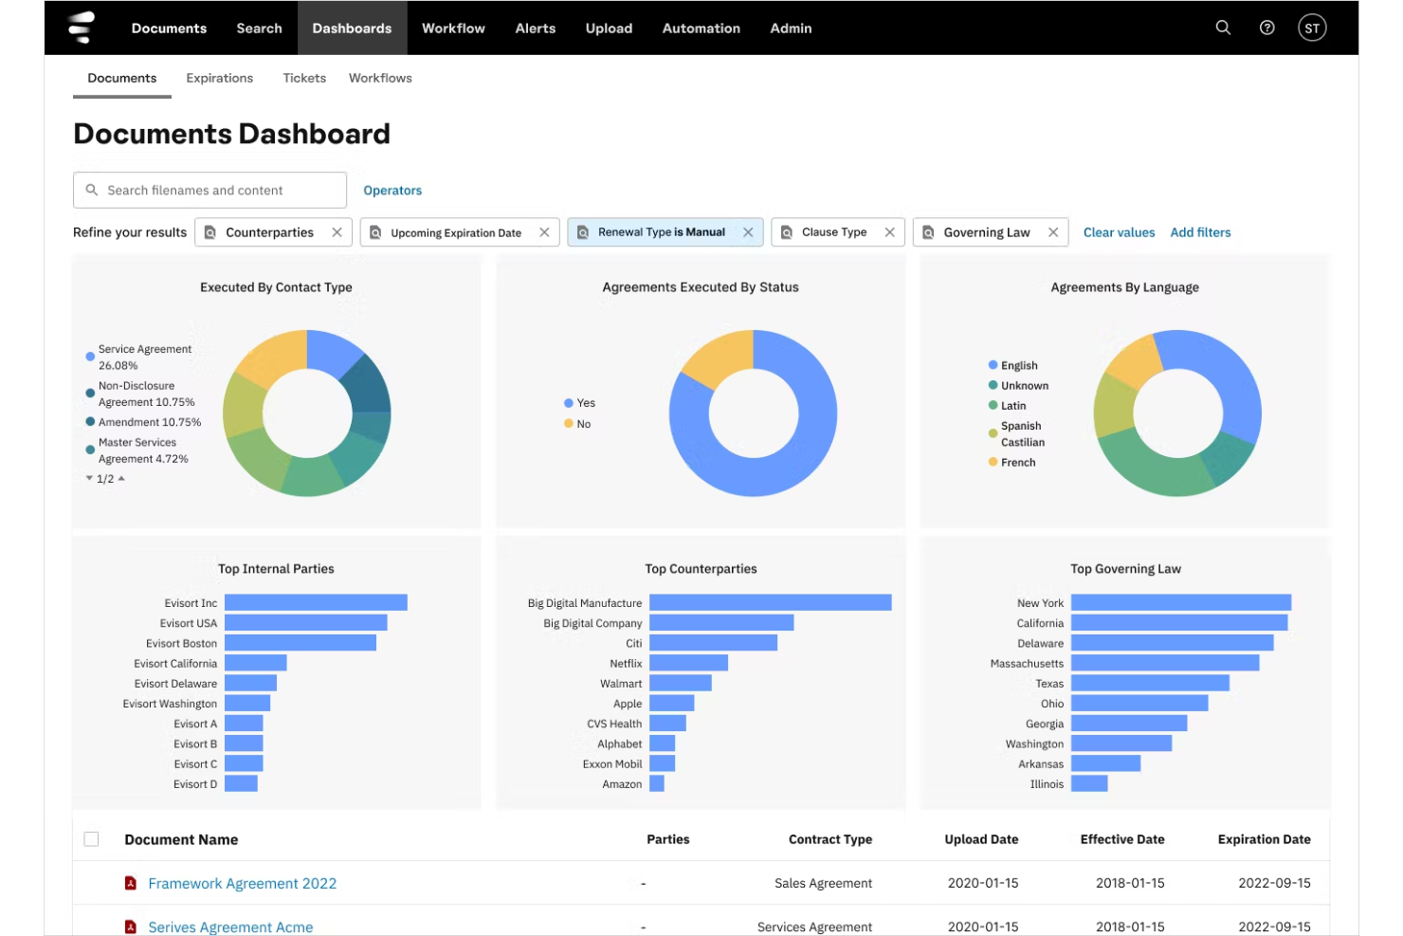
Task: Go to next legend page arrow
Action: click(x=90, y=478)
